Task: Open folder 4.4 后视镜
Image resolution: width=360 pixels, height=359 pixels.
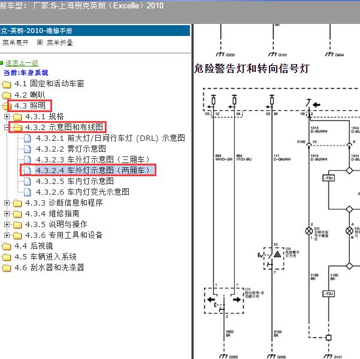Action: click(x=34, y=246)
